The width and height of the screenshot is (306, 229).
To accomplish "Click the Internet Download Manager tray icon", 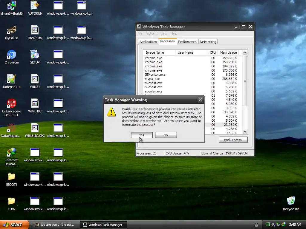I will 284,225.
